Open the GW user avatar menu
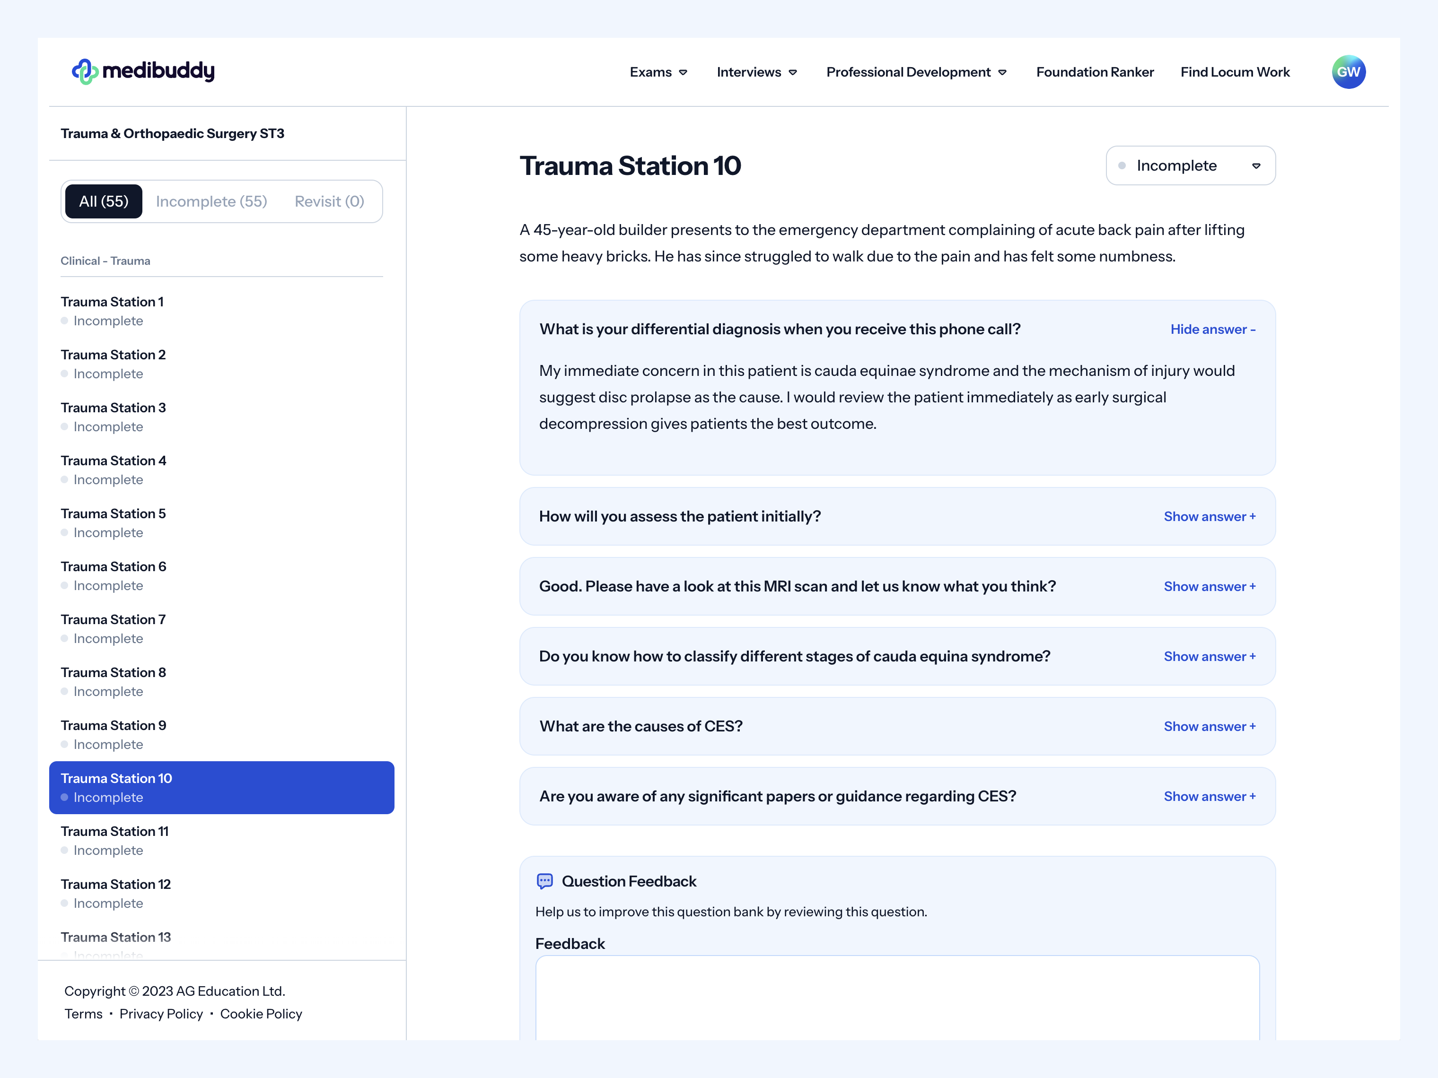The image size is (1438, 1078). [1348, 71]
